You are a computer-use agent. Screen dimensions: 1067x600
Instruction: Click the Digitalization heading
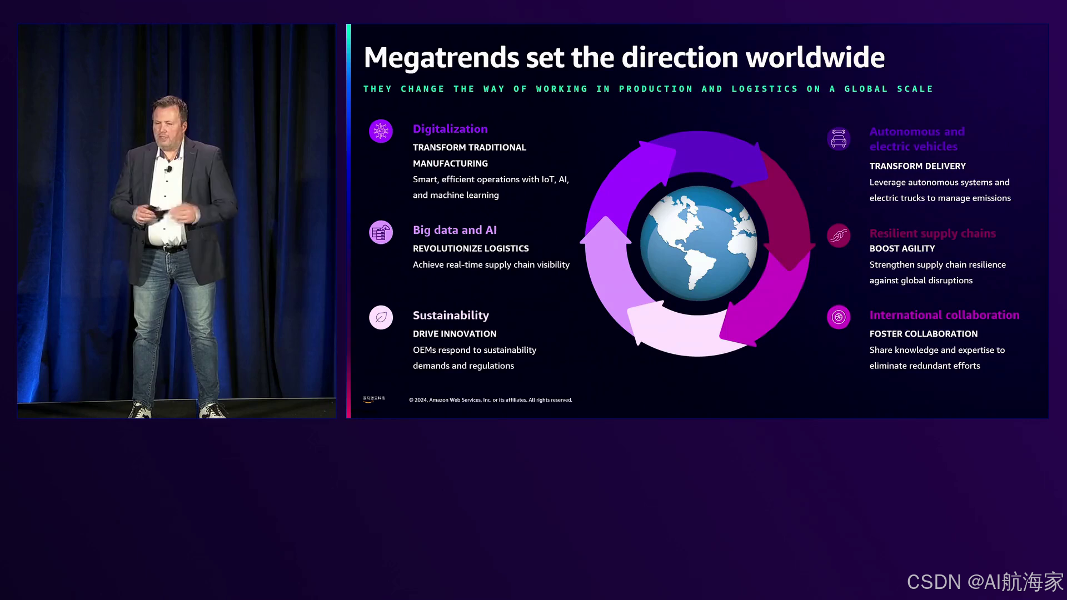(x=450, y=129)
